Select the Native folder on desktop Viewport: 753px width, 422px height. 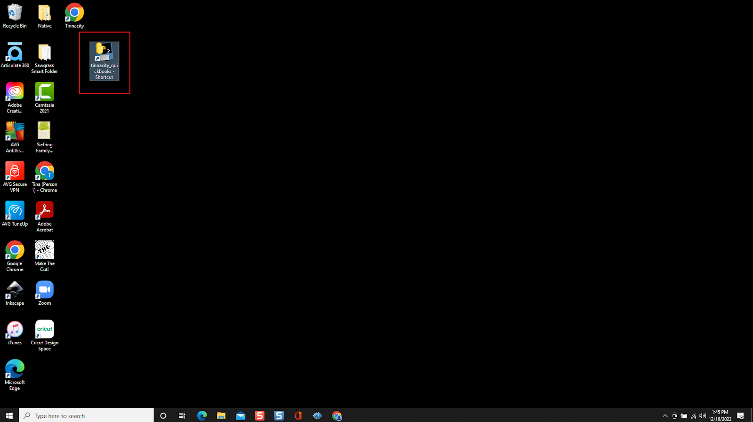[45, 16]
